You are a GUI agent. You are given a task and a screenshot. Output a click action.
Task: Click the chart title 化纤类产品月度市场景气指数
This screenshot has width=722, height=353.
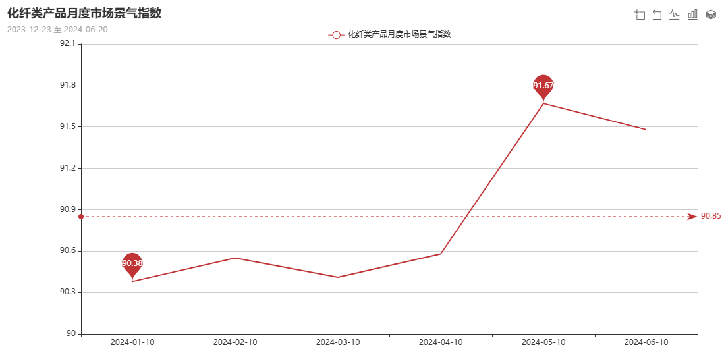click(84, 13)
